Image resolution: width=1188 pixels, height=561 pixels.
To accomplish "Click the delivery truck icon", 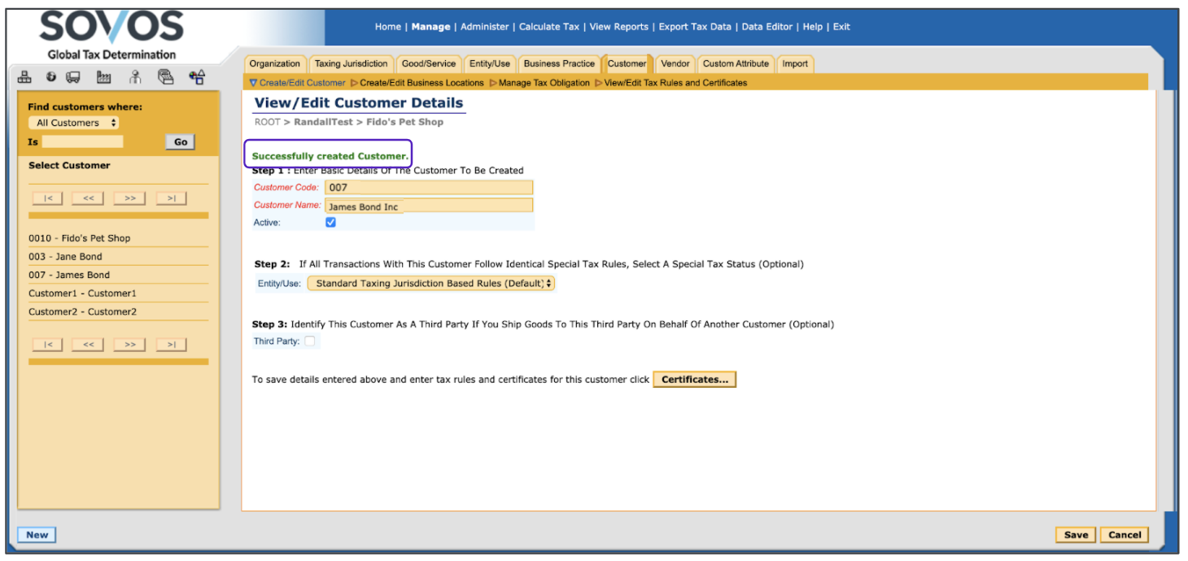I will tap(73, 77).
